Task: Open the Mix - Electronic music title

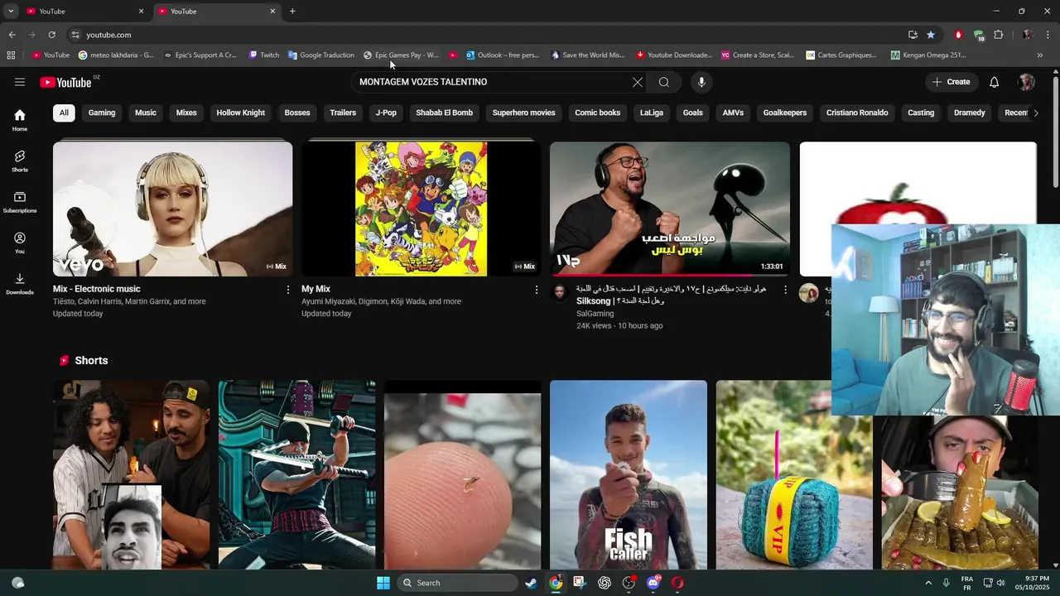Action: click(97, 289)
